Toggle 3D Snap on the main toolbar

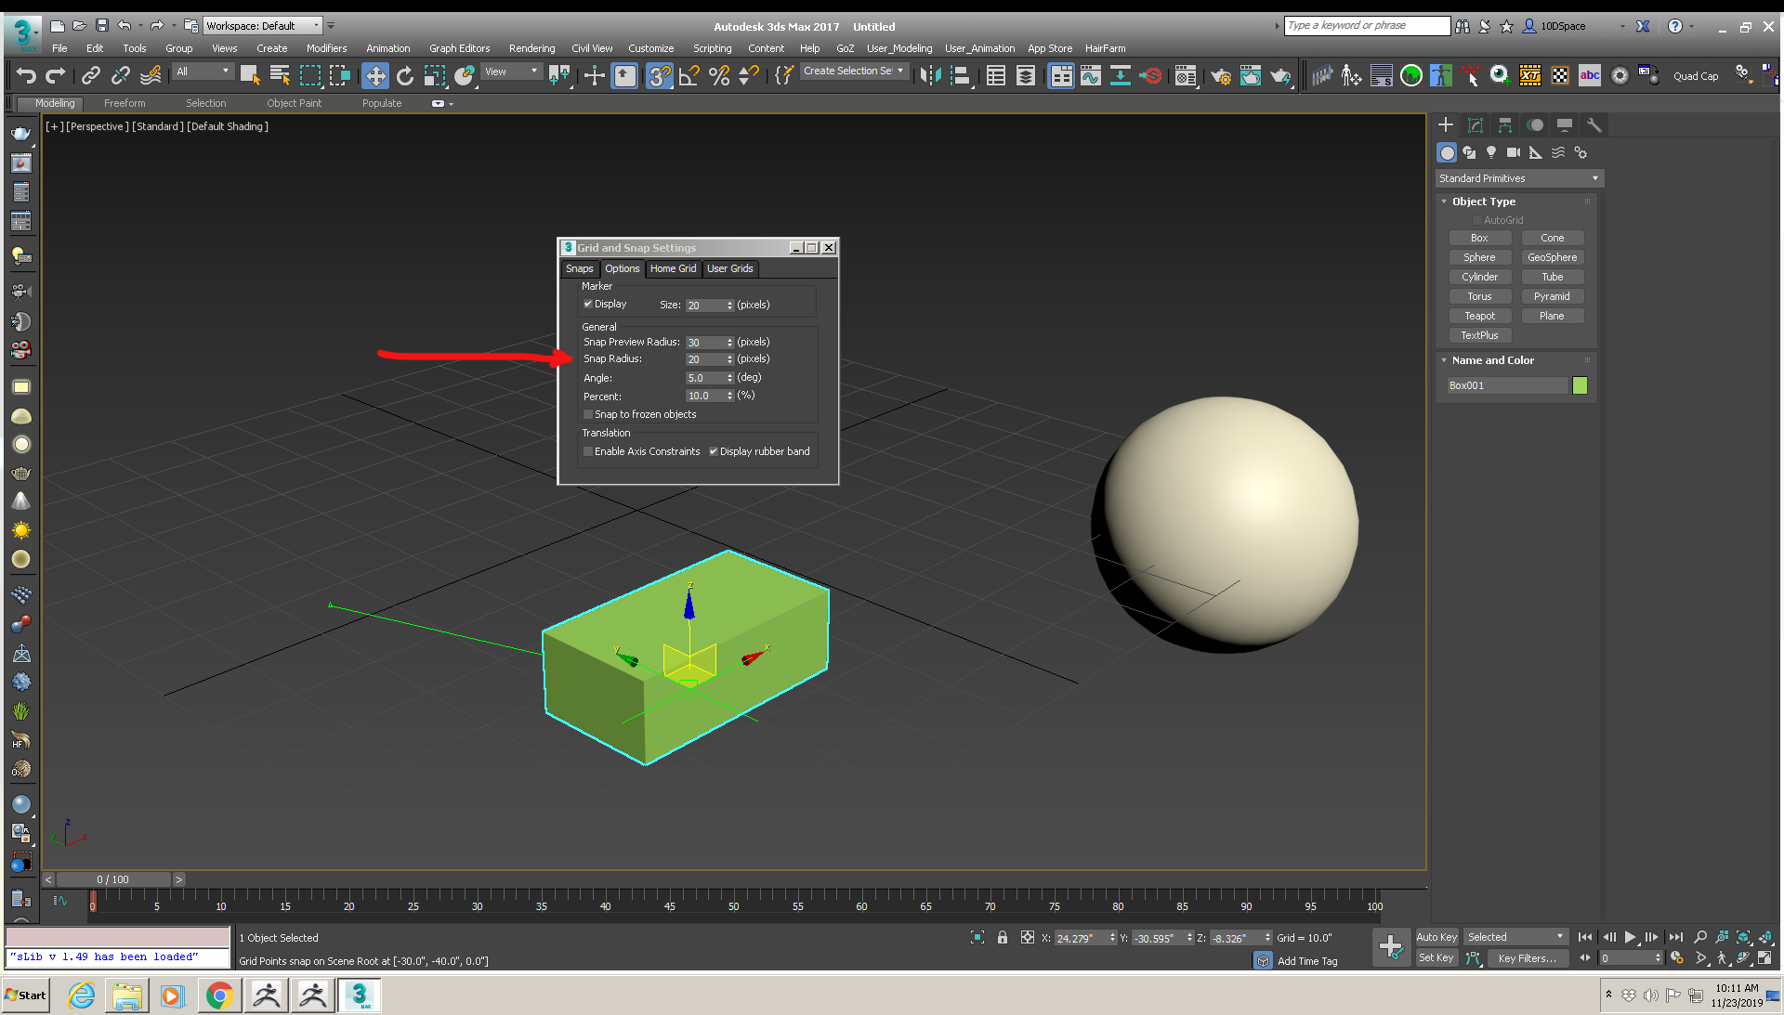point(660,76)
